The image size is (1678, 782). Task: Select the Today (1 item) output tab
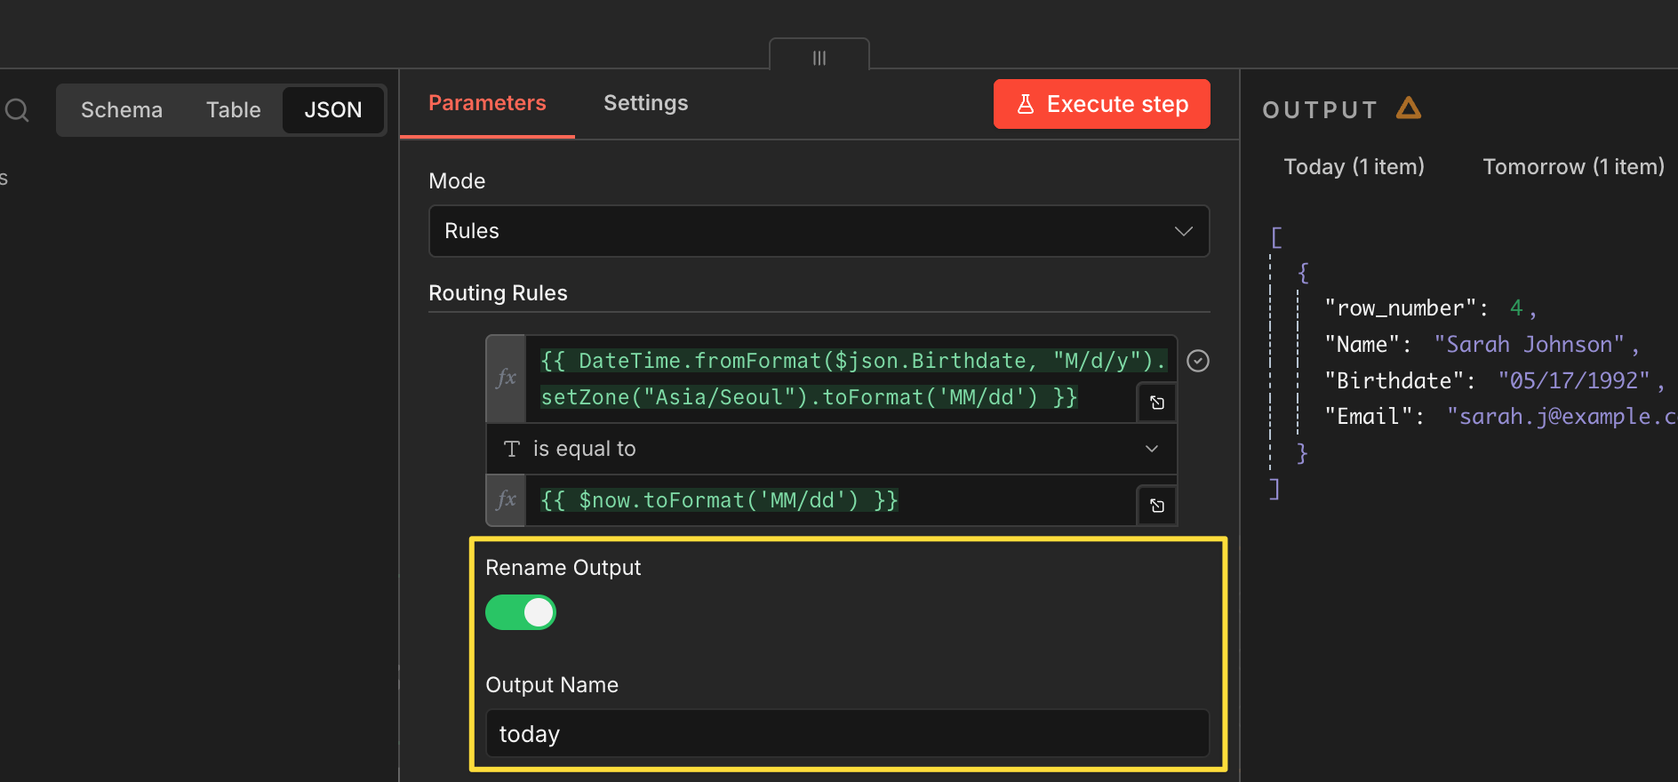click(x=1354, y=167)
